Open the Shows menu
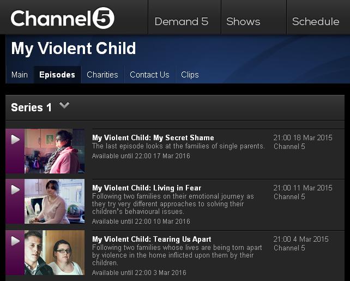Image resolution: width=350 pixels, height=281 pixels. pyautogui.click(x=243, y=22)
